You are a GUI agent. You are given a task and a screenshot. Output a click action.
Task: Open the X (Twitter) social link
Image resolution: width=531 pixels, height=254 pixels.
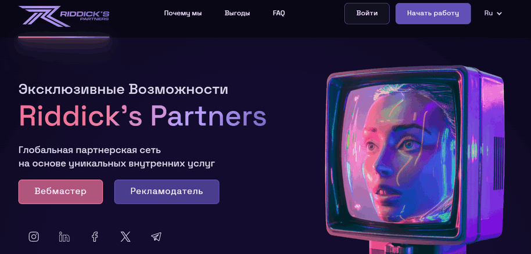(125, 237)
